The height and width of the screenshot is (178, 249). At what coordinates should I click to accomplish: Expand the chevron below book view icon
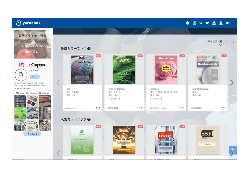221,45
